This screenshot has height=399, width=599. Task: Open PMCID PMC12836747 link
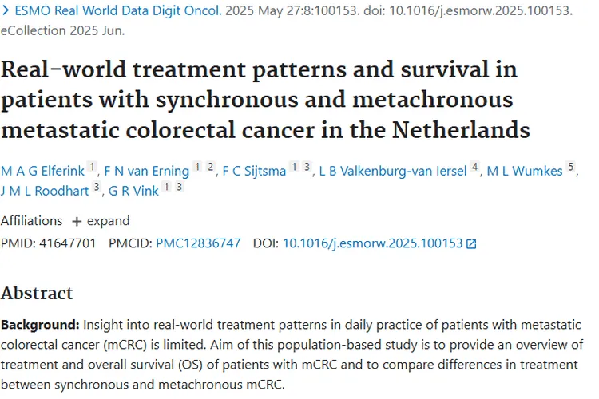[198, 243]
